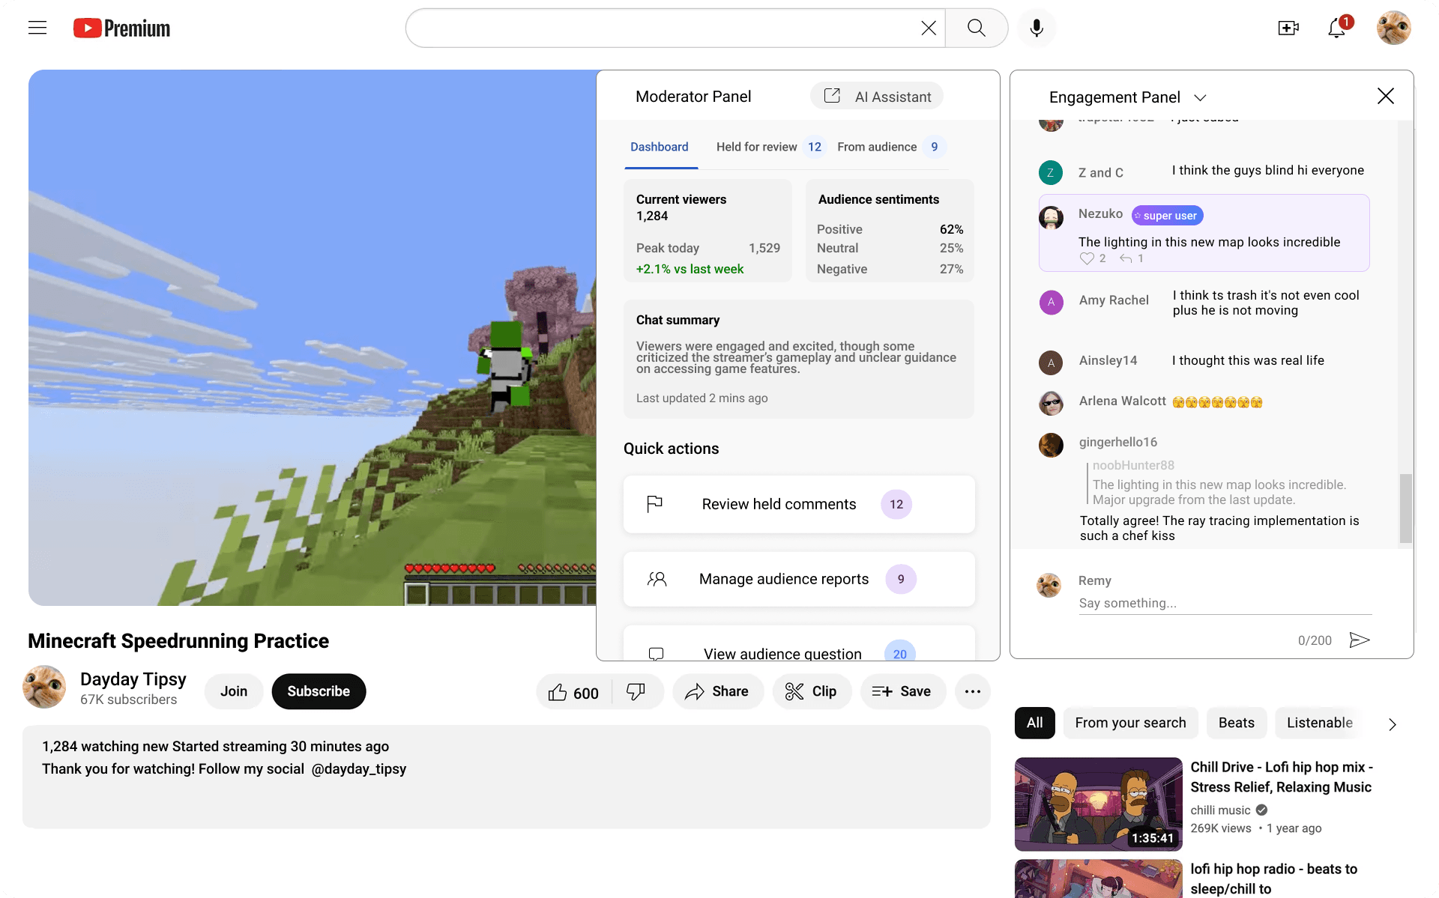Open Chill Drive Lofi hip hop thumbnail
1439x898 pixels.
(x=1098, y=804)
